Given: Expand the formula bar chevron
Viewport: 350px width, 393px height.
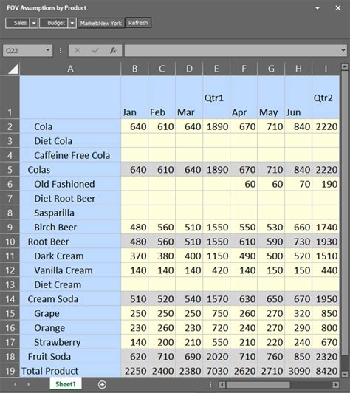Looking at the screenshot, I should [343, 50].
